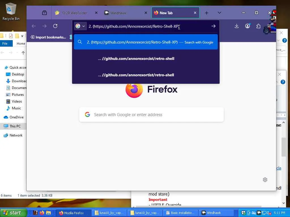The width and height of the screenshot is (290, 217).
Task: Open new tab personalize gear icon
Action: pyautogui.click(x=265, y=179)
